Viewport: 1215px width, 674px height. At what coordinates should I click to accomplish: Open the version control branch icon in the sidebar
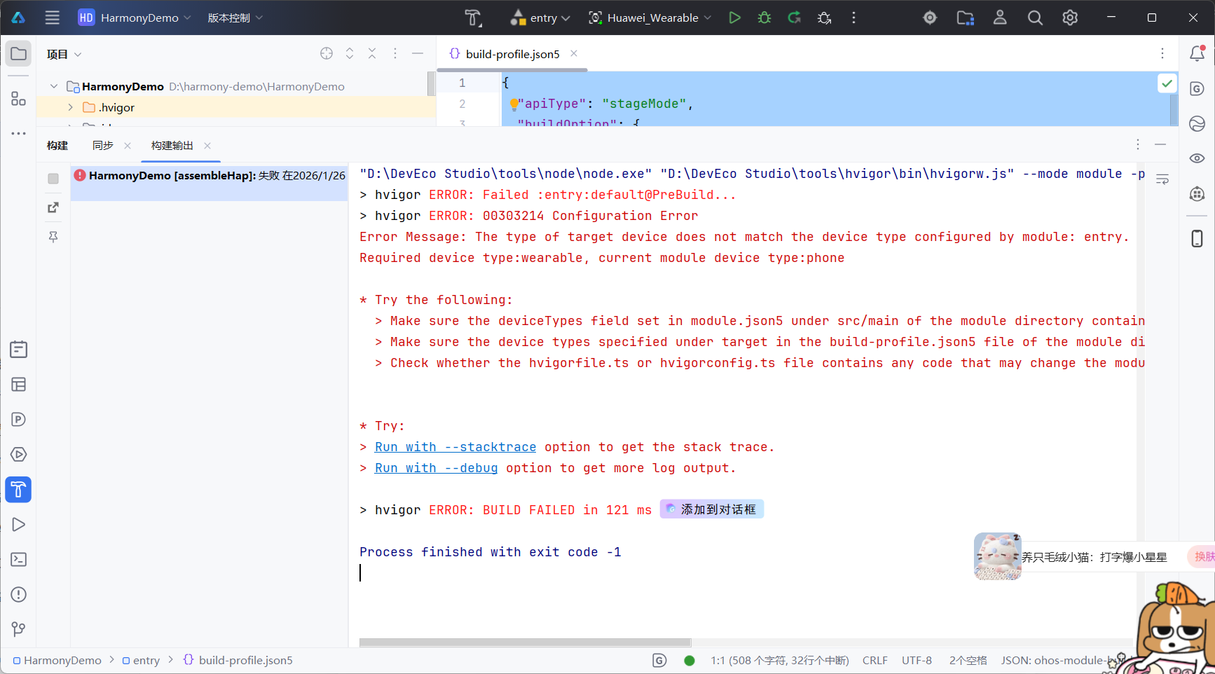[19, 629]
